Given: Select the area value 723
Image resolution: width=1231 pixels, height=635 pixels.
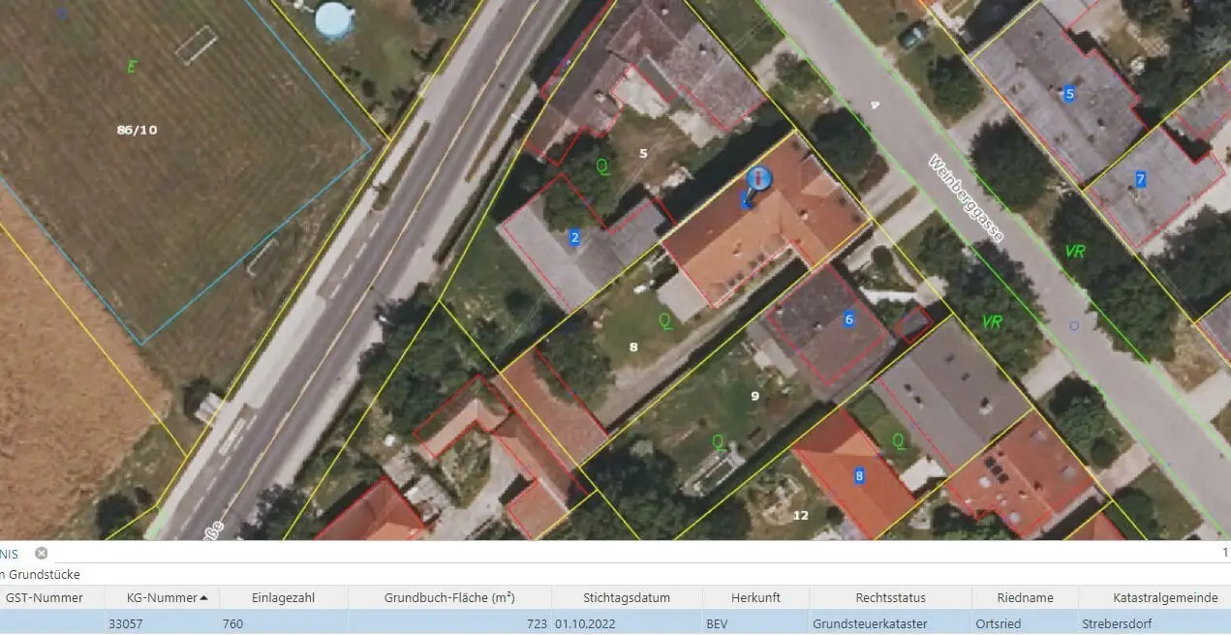Looking at the screenshot, I should pos(537,623).
